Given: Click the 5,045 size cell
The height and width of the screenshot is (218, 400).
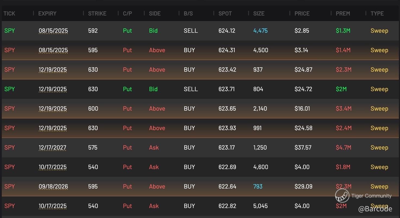Looking at the screenshot, I should (x=260, y=206).
